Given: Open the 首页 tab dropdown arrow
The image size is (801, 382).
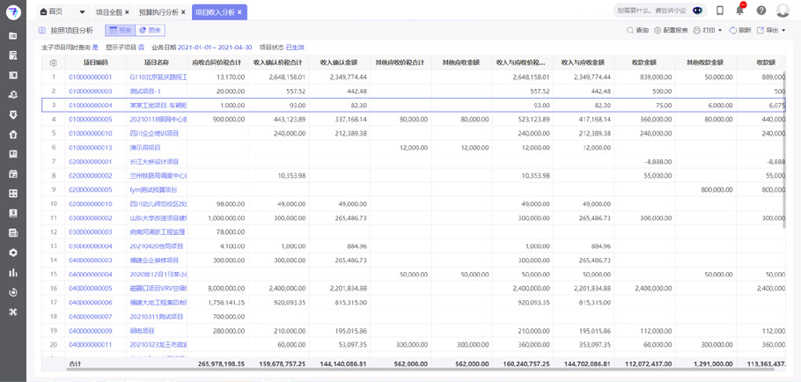Looking at the screenshot, I should pyautogui.click(x=83, y=12).
